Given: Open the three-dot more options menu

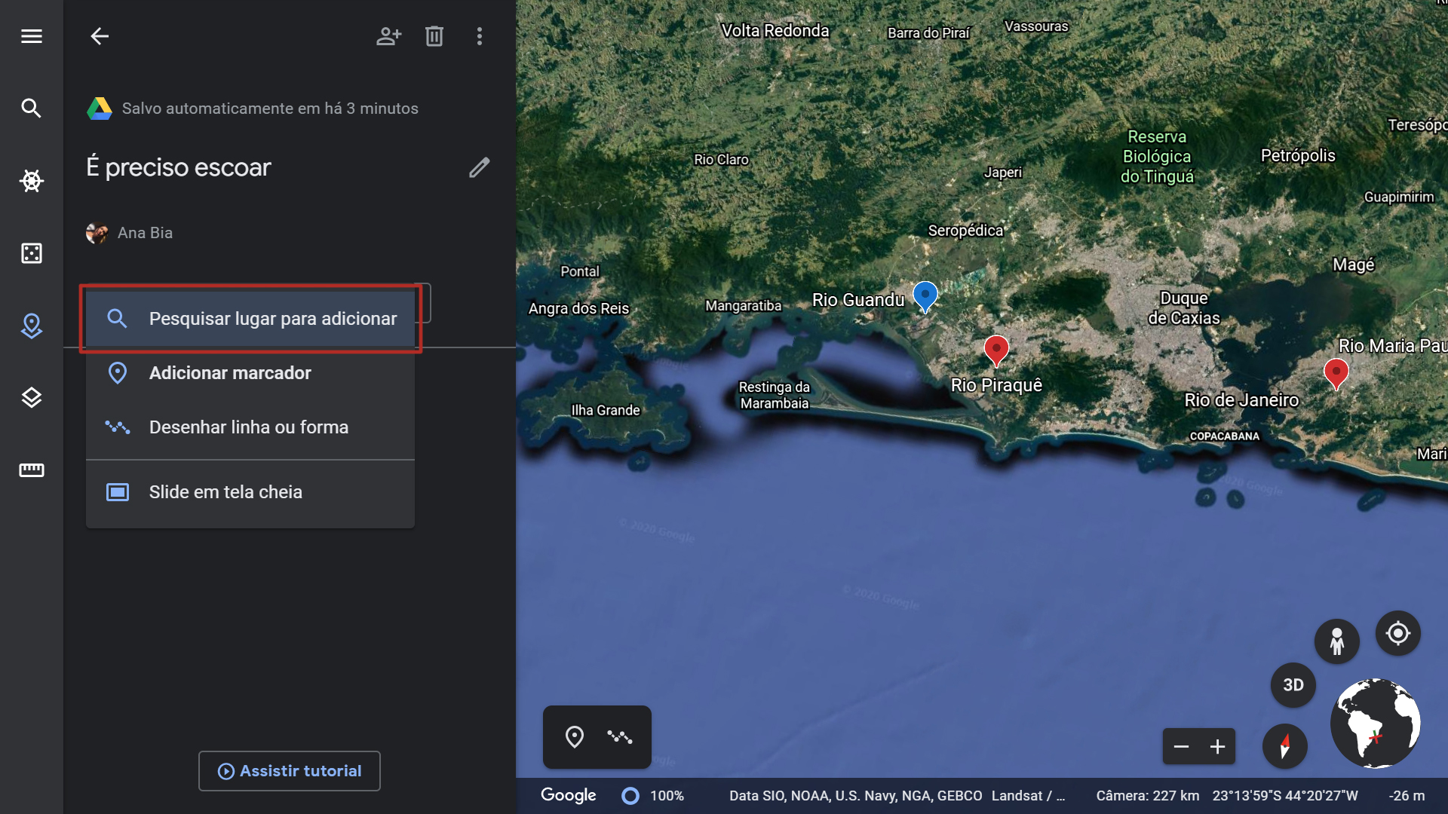Looking at the screenshot, I should click(479, 36).
